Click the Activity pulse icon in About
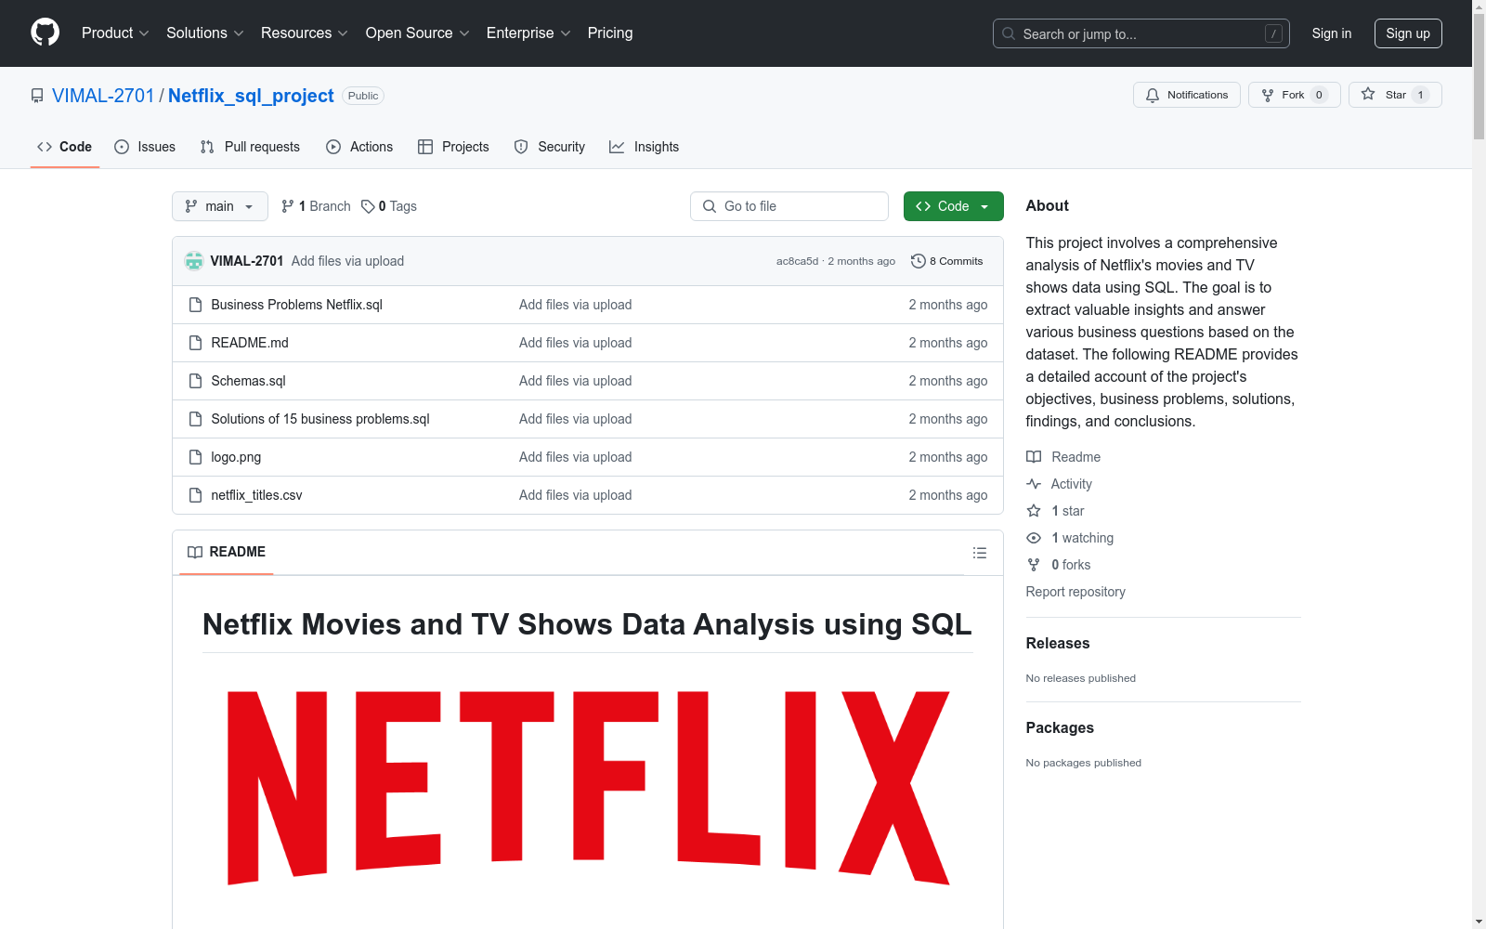Viewport: 1486px width, 929px height. tap(1034, 484)
